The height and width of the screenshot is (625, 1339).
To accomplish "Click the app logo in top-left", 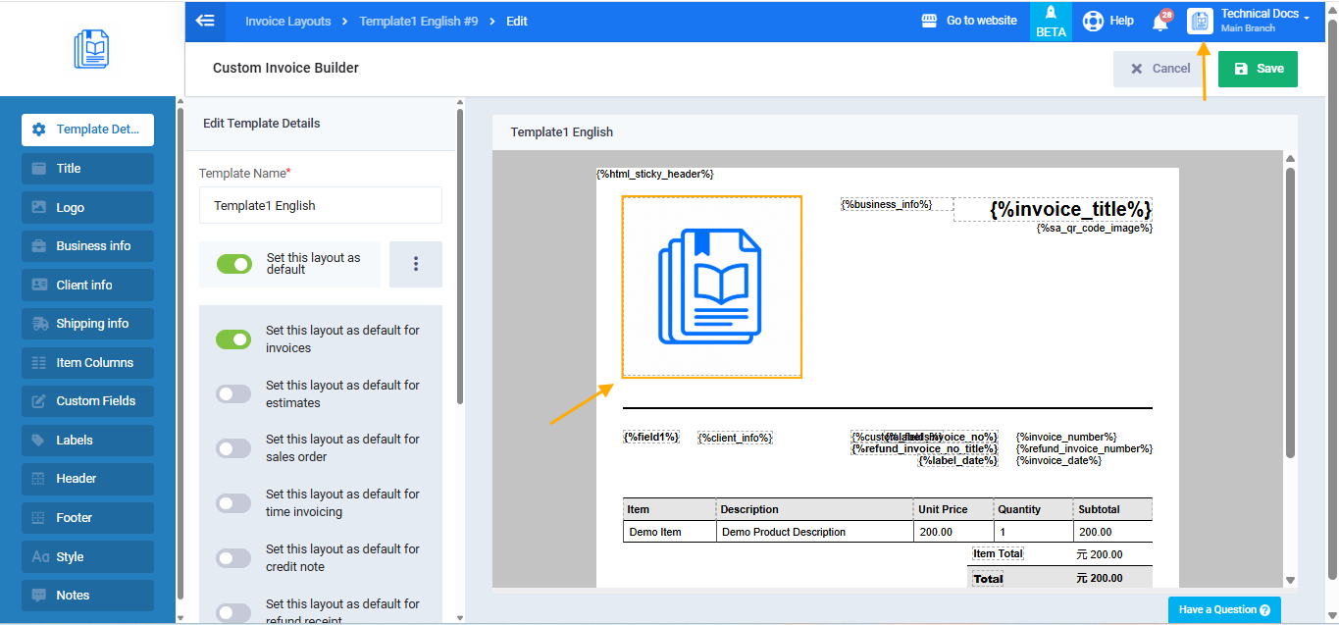I will coord(91,49).
